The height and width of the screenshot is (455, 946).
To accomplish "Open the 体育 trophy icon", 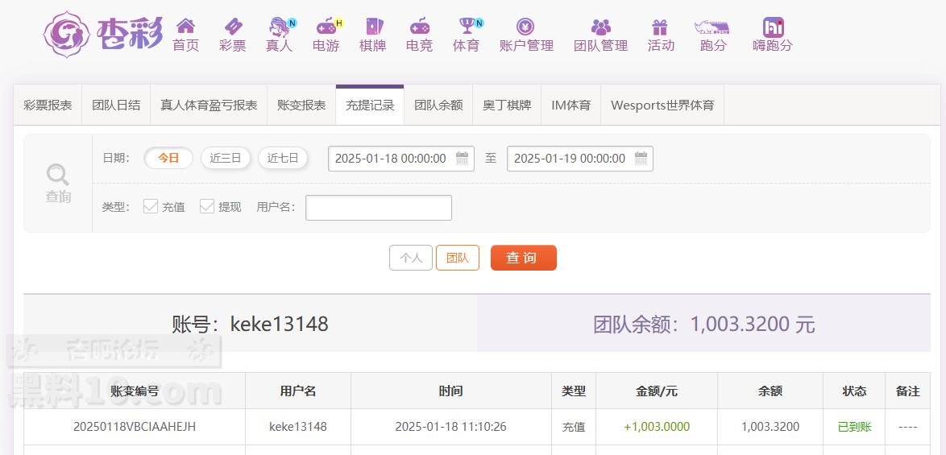I will (x=467, y=26).
